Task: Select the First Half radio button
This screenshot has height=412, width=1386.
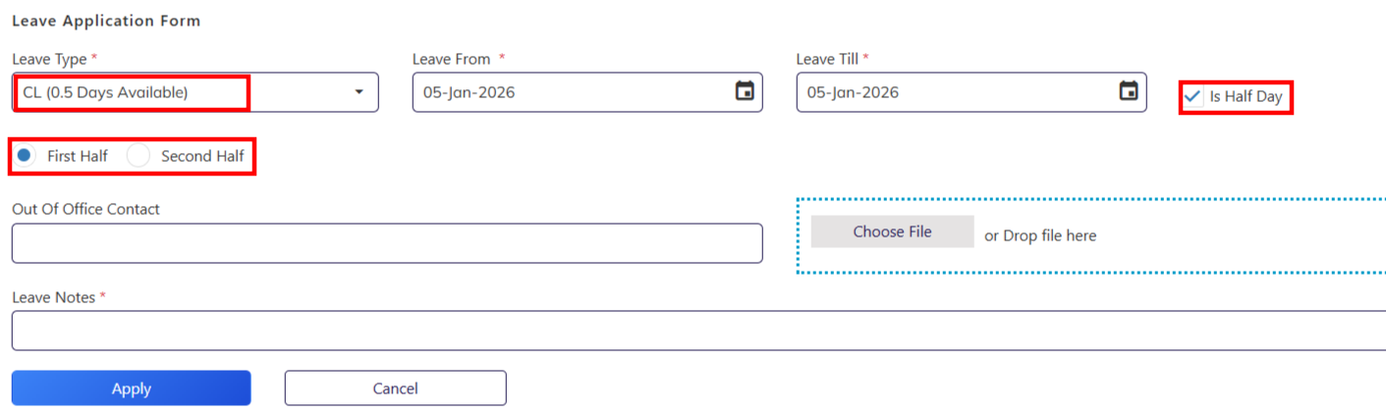Action: pyautogui.click(x=25, y=156)
